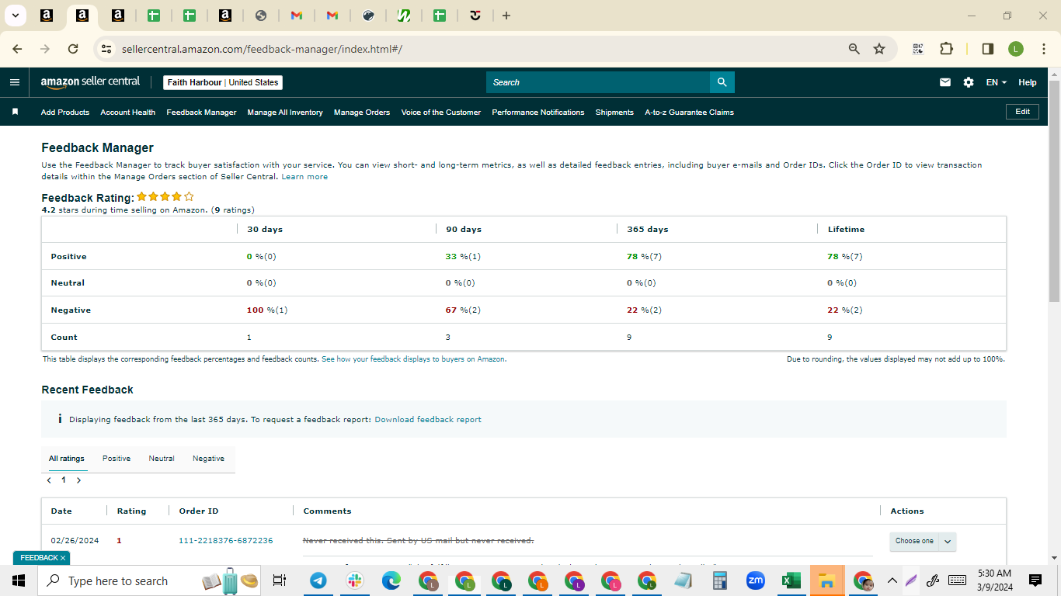
Task: Open Slack from the taskbar
Action: click(355, 580)
